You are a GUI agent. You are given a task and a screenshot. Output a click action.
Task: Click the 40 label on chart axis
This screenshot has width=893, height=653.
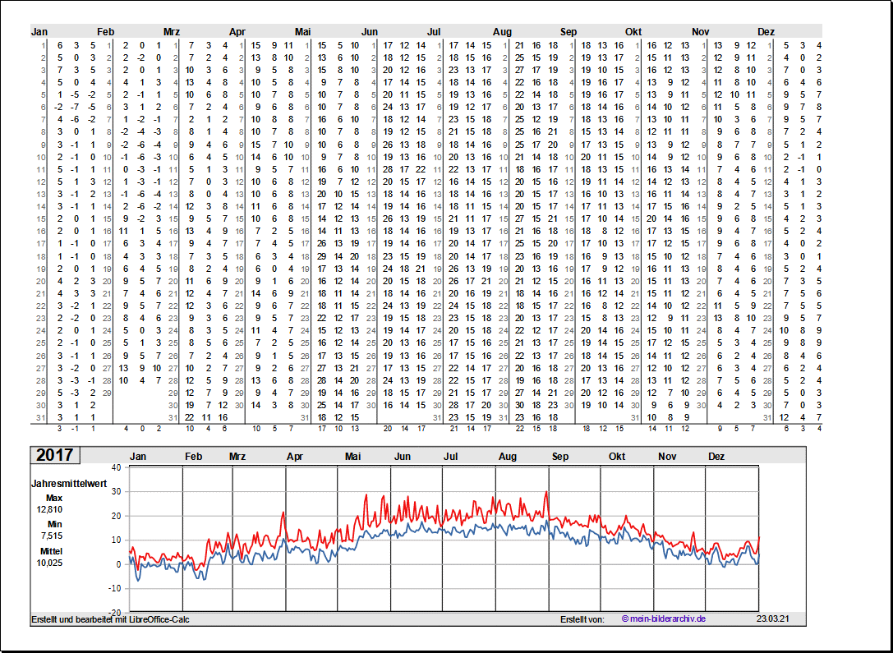point(116,467)
